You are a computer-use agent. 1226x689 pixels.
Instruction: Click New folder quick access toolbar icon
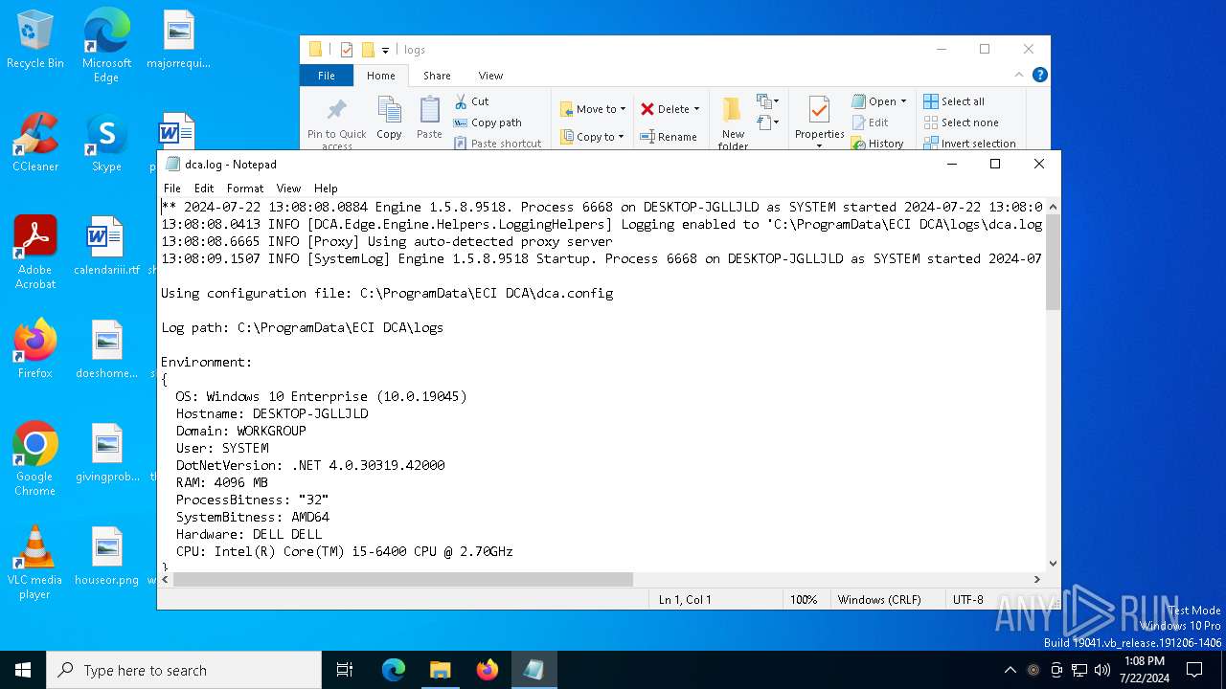pos(368,50)
